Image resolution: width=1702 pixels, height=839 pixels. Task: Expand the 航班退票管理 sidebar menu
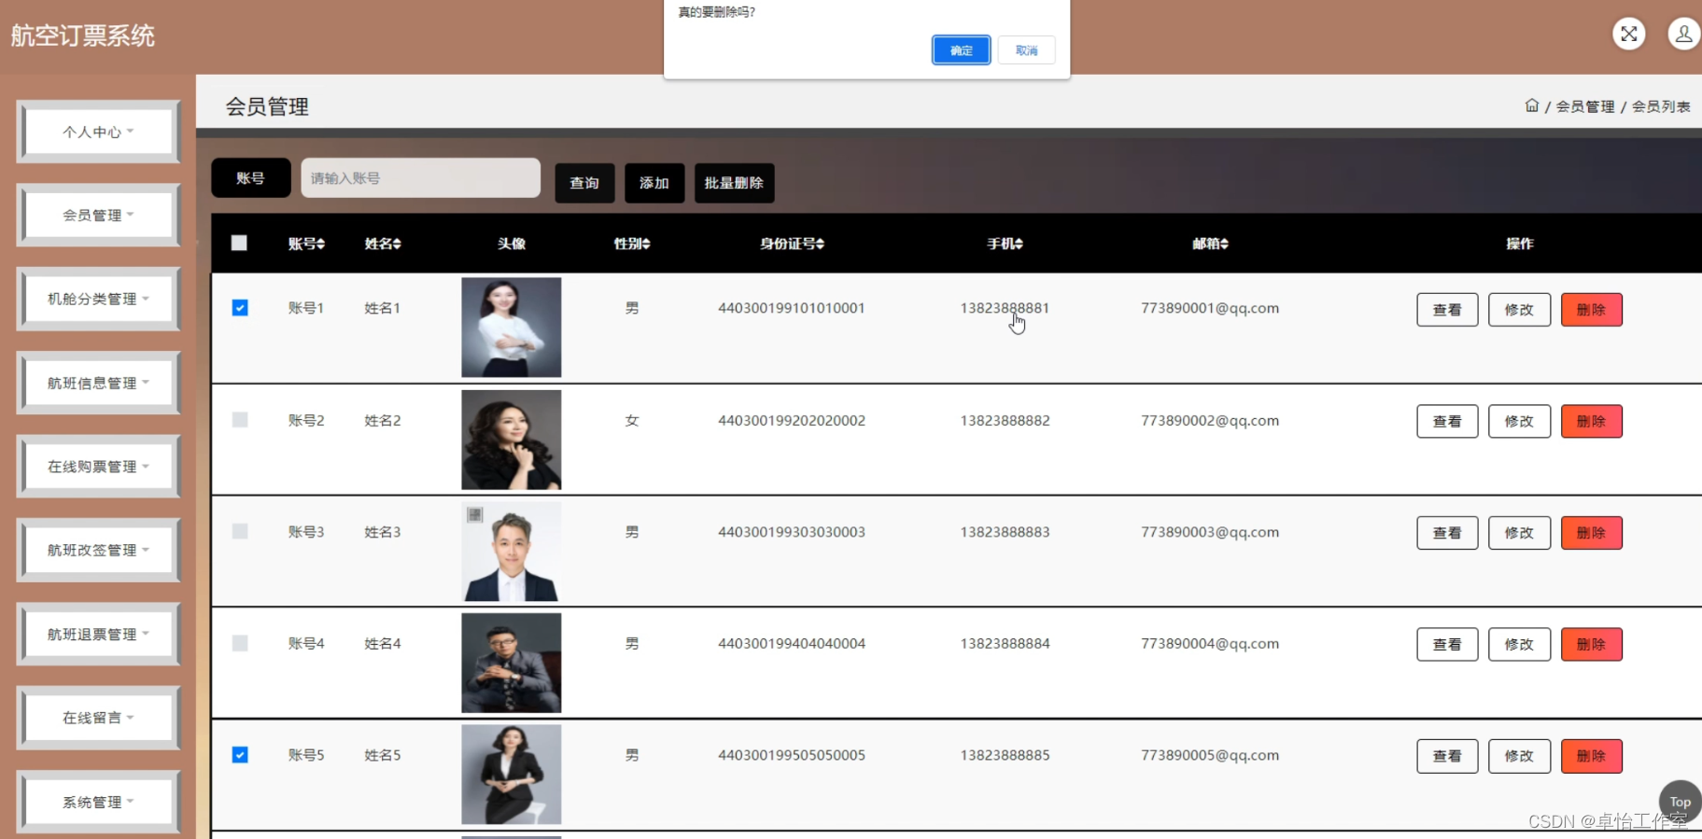[98, 634]
